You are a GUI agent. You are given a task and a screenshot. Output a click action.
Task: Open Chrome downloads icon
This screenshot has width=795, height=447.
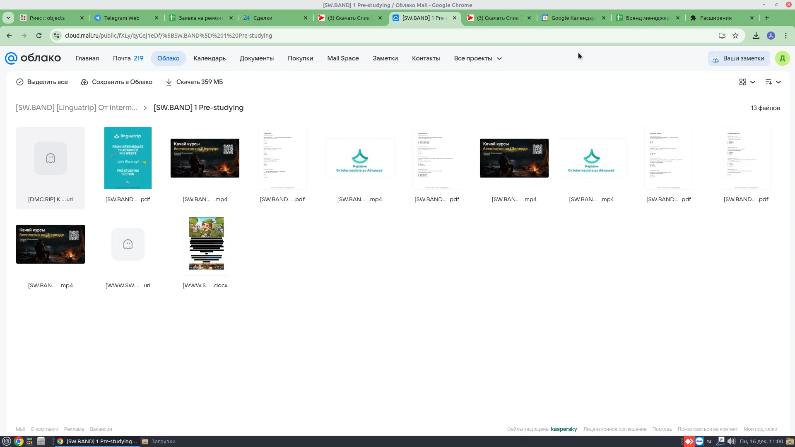point(756,36)
